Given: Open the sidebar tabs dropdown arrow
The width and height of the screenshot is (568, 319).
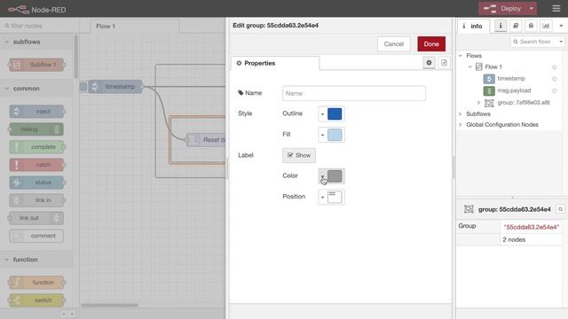Looking at the screenshot, I should click(561, 26).
